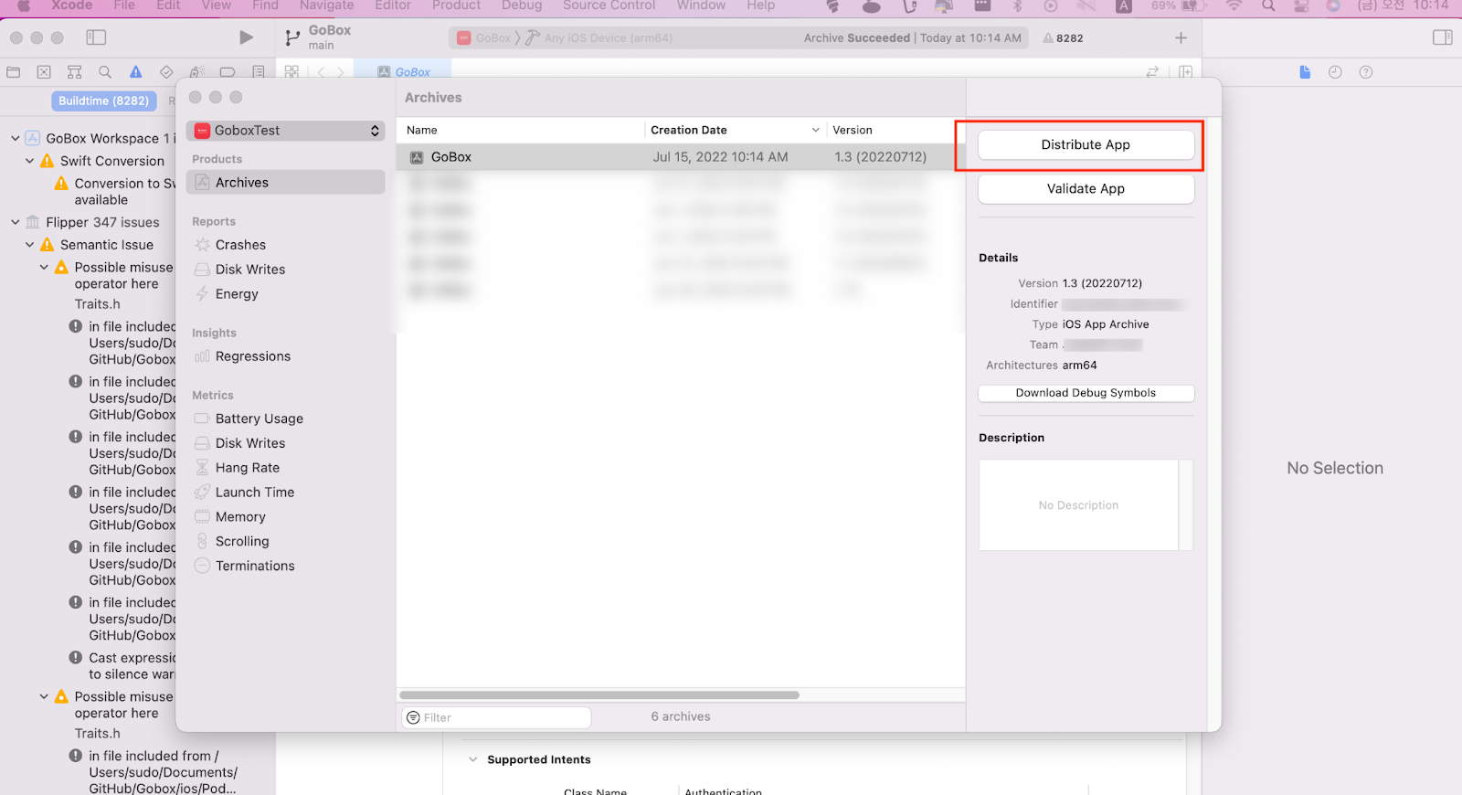Open the Editor menu
Viewport: 1462px width, 795px height.
[x=393, y=5]
